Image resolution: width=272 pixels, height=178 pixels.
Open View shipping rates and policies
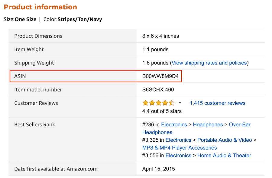pos(209,63)
